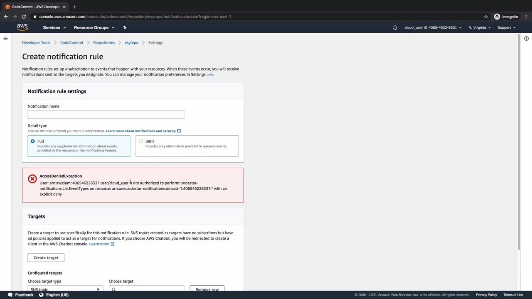Go forward with the browser forward arrow

pos(15,17)
